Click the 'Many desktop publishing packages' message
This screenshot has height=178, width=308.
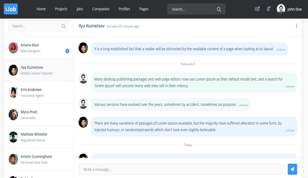(194, 82)
